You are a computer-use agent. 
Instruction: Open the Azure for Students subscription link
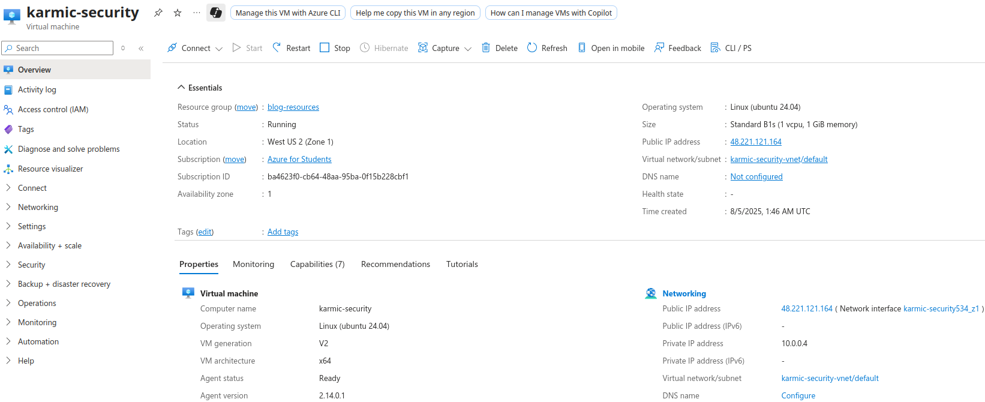[x=299, y=160]
